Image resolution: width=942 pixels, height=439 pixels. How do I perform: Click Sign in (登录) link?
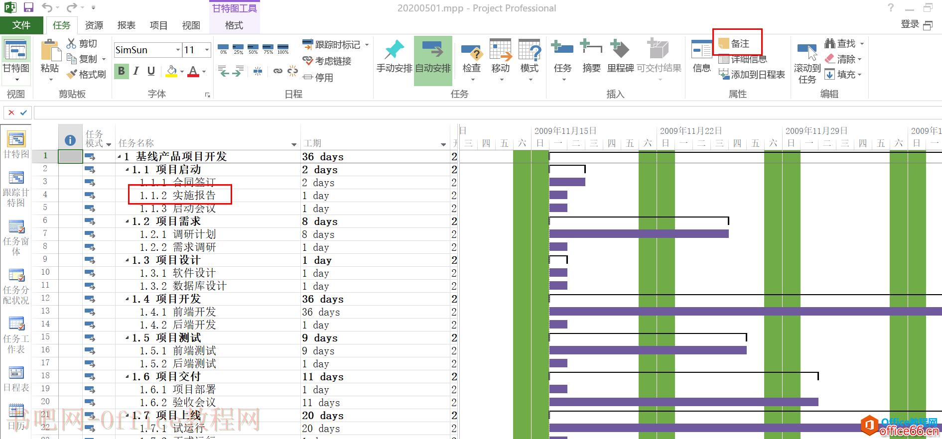[910, 24]
